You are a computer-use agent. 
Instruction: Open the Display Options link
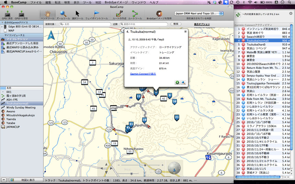coord(202,24)
